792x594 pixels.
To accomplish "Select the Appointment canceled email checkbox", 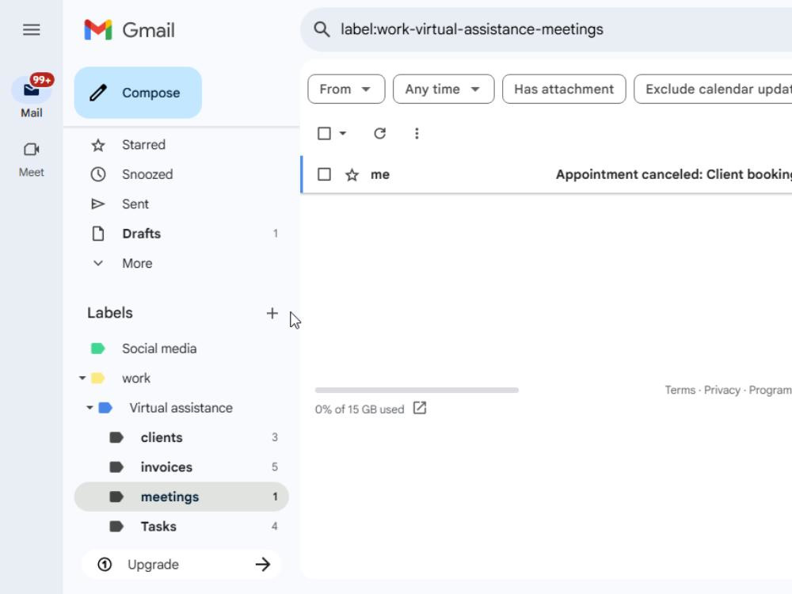I will pos(324,175).
